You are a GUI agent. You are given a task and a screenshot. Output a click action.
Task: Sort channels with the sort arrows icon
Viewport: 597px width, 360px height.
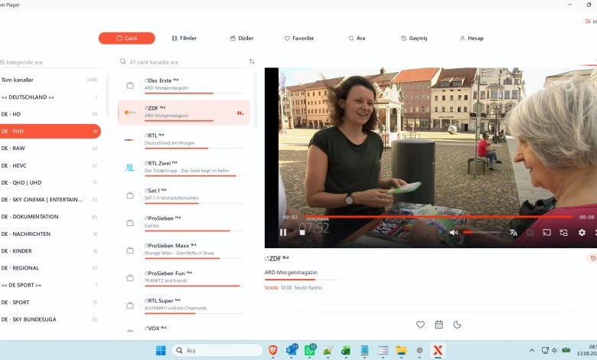click(252, 61)
